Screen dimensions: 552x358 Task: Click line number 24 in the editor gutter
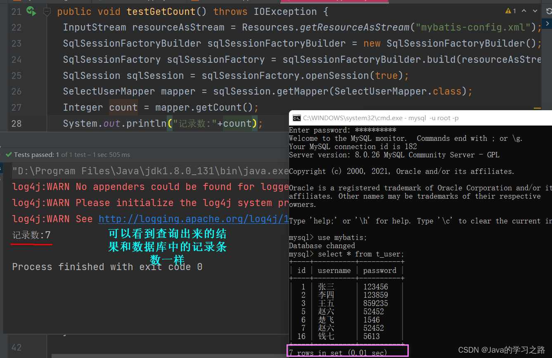[17, 60]
